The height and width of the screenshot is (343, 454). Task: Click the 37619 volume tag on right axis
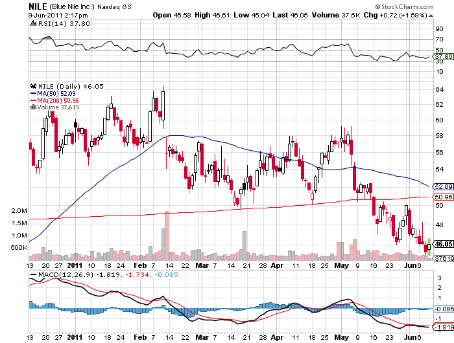[x=443, y=258]
